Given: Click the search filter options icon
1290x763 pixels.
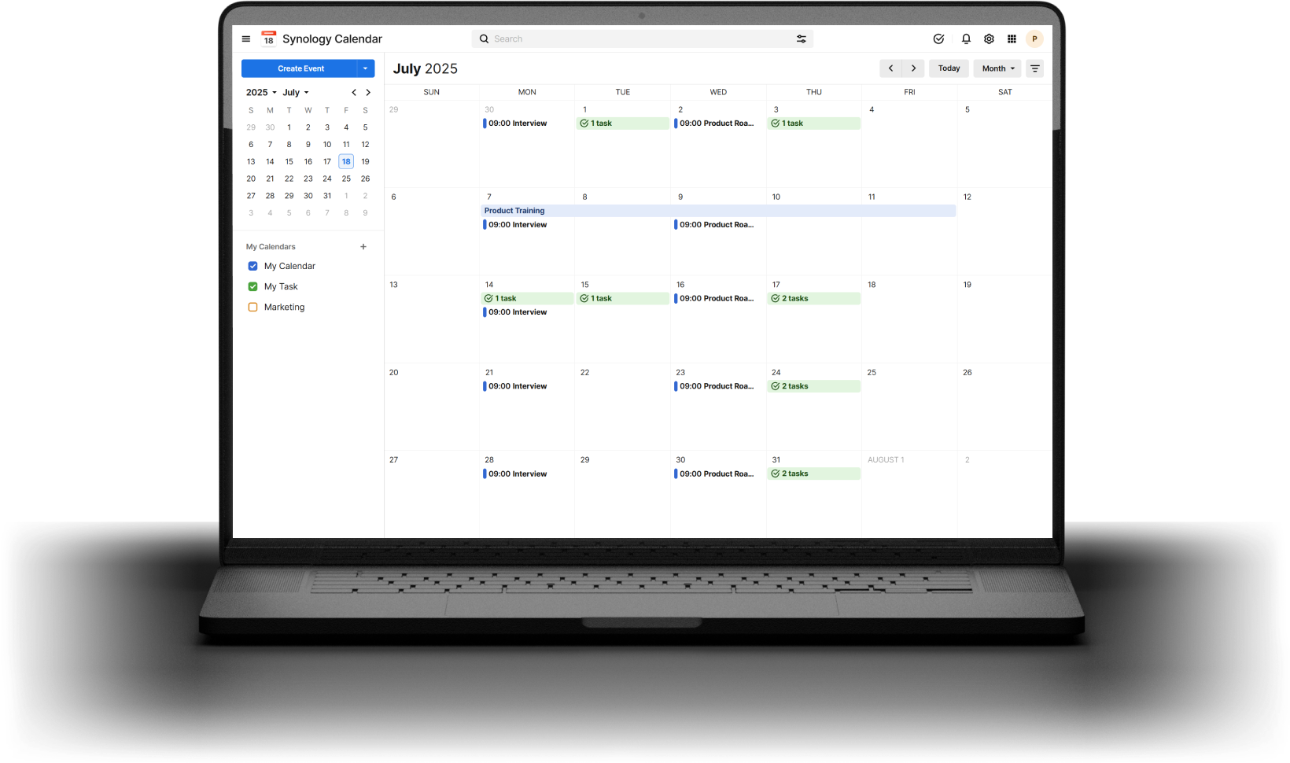Looking at the screenshot, I should (801, 39).
